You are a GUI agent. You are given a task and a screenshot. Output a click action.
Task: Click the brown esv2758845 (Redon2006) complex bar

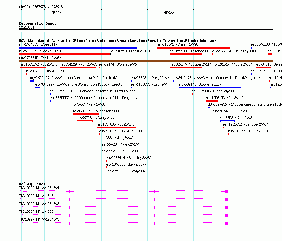(x=146, y=61)
